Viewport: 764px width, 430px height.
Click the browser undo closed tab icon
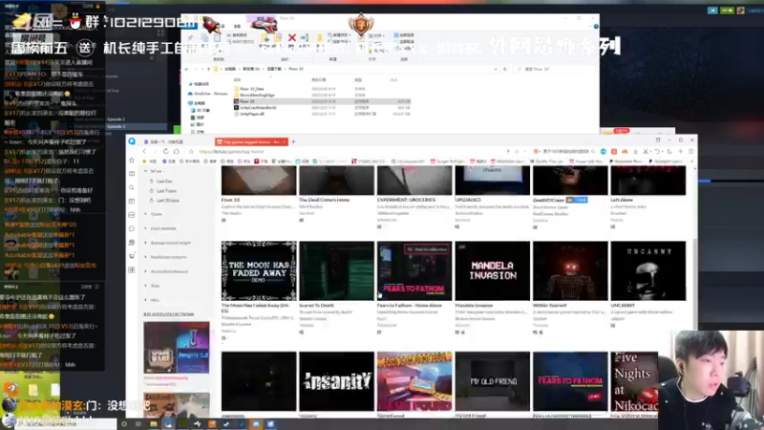point(657,152)
